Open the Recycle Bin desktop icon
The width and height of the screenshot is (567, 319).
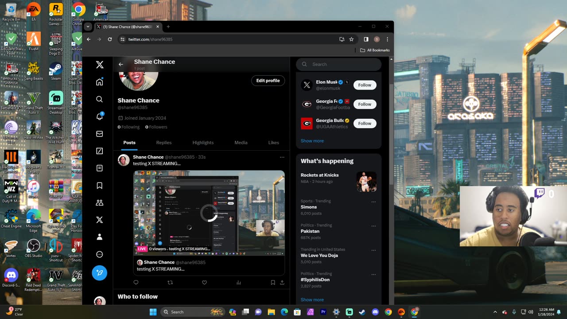point(11,12)
